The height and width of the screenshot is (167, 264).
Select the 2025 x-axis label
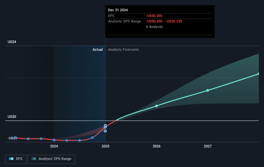coord(105,146)
